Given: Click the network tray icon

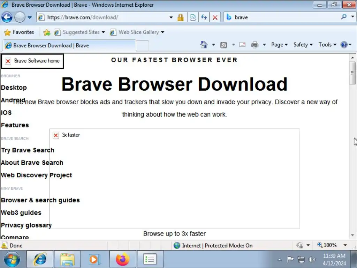Looking at the screenshot, I should pos(301,259).
